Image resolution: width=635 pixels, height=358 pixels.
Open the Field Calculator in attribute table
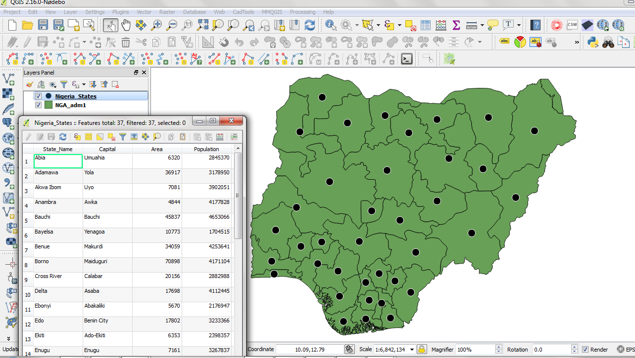click(220, 137)
